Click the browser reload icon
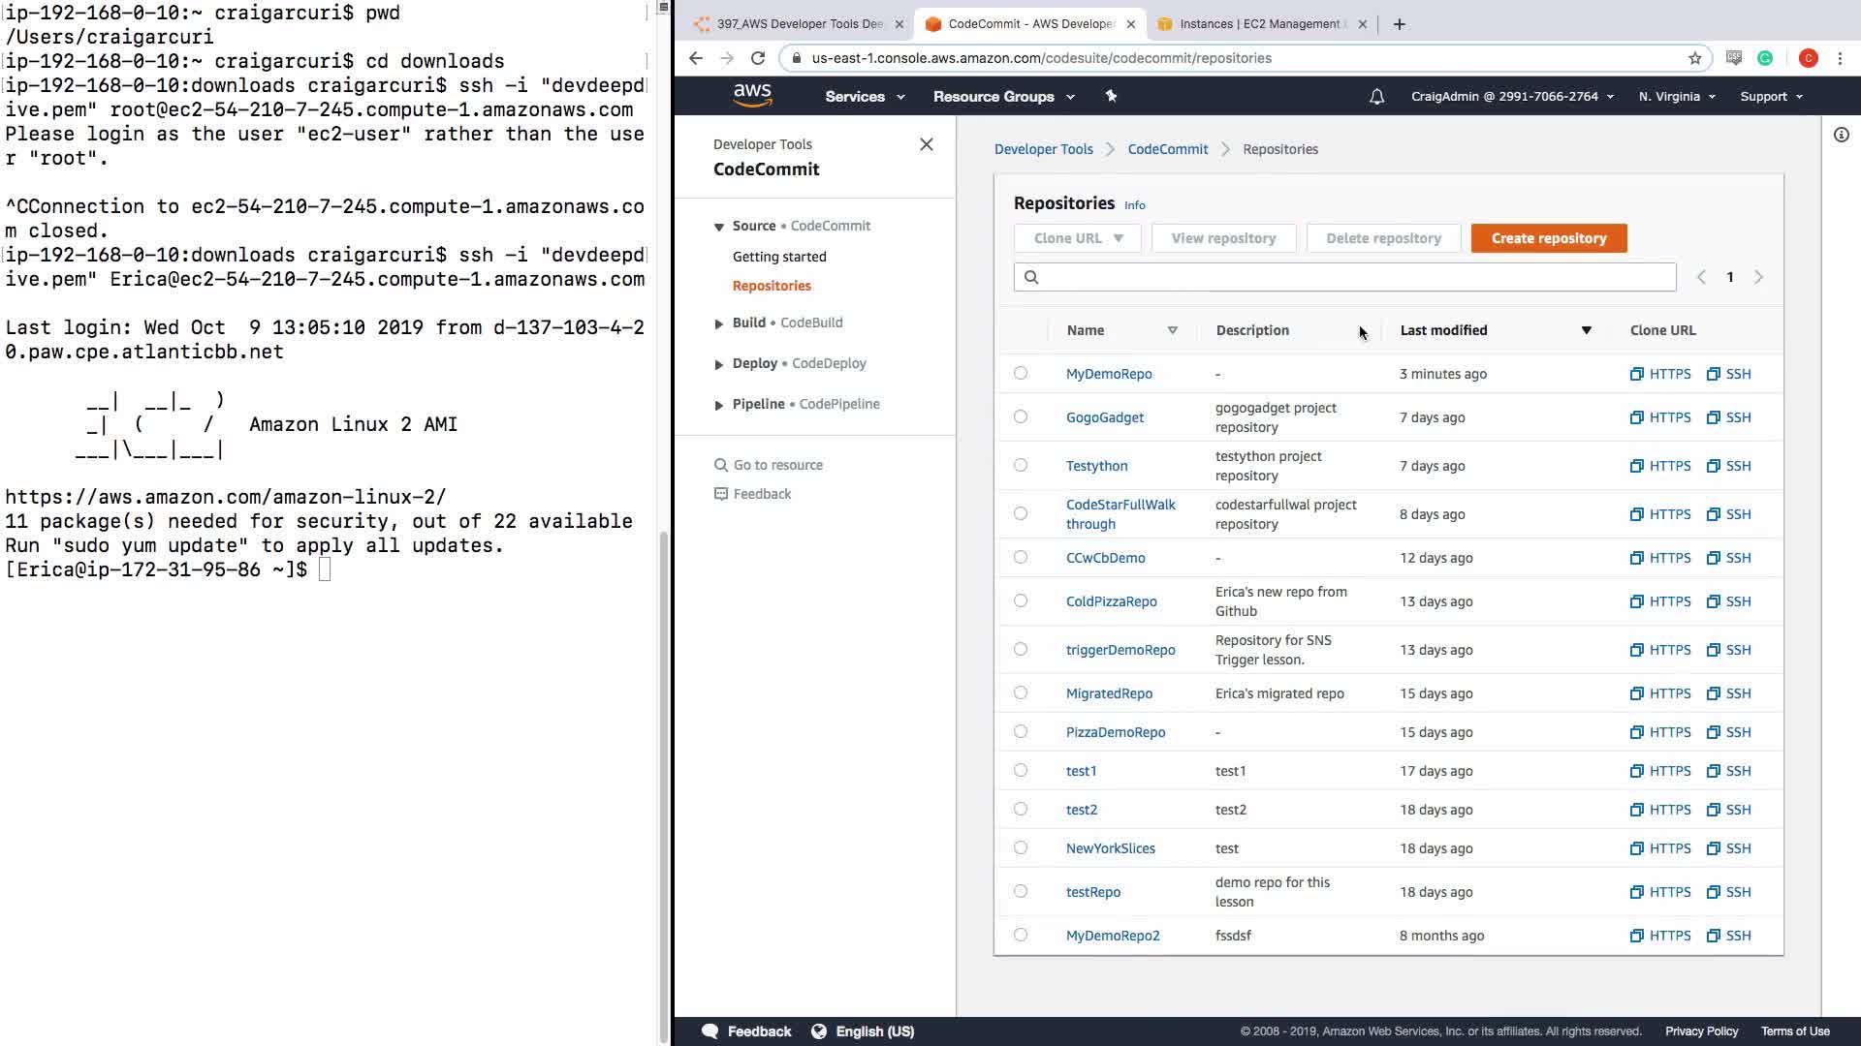1861x1046 pixels. tap(758, 58)
